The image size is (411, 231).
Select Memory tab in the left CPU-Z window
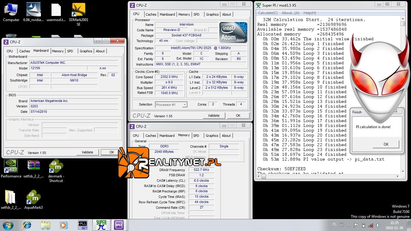58,51
